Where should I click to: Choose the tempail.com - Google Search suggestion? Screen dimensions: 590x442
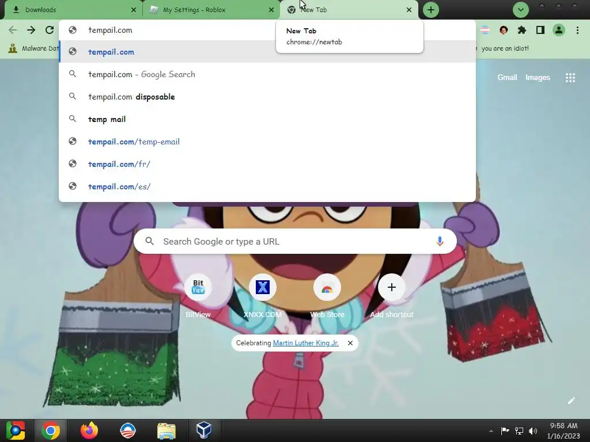pyautogui.click(x=267, y=74)
